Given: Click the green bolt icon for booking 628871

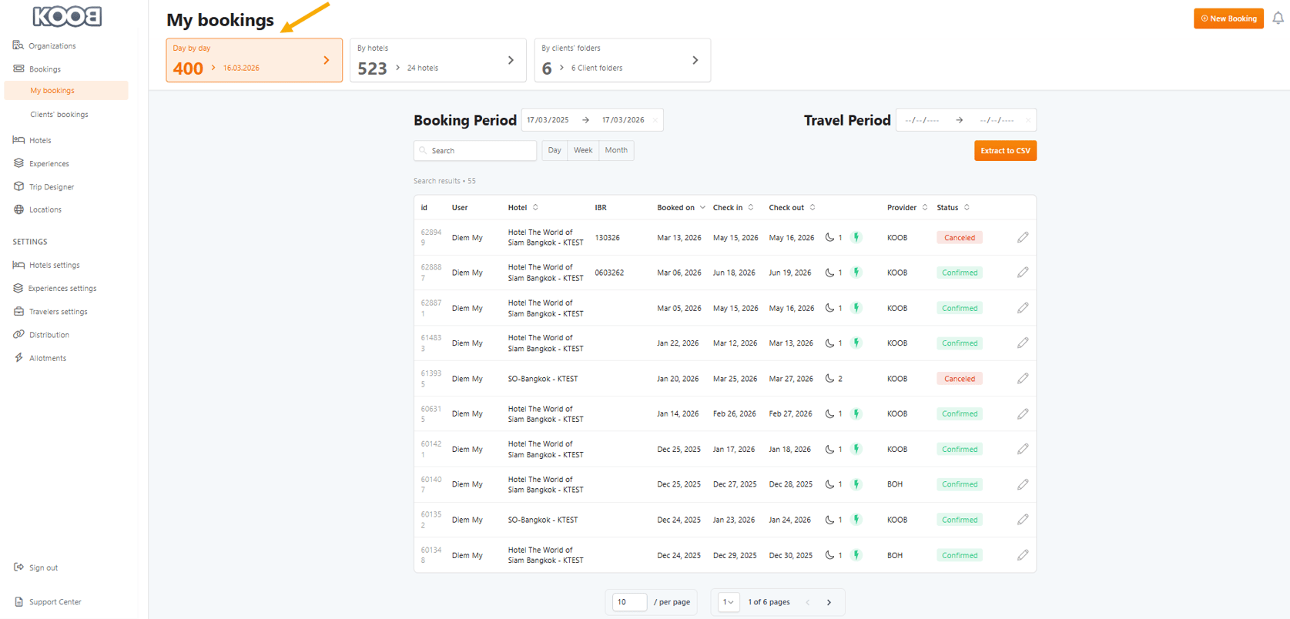Looking at the screenshot, I should point(856,308).
